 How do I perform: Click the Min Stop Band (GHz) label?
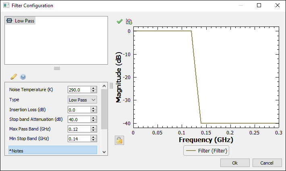pos(29,138)
